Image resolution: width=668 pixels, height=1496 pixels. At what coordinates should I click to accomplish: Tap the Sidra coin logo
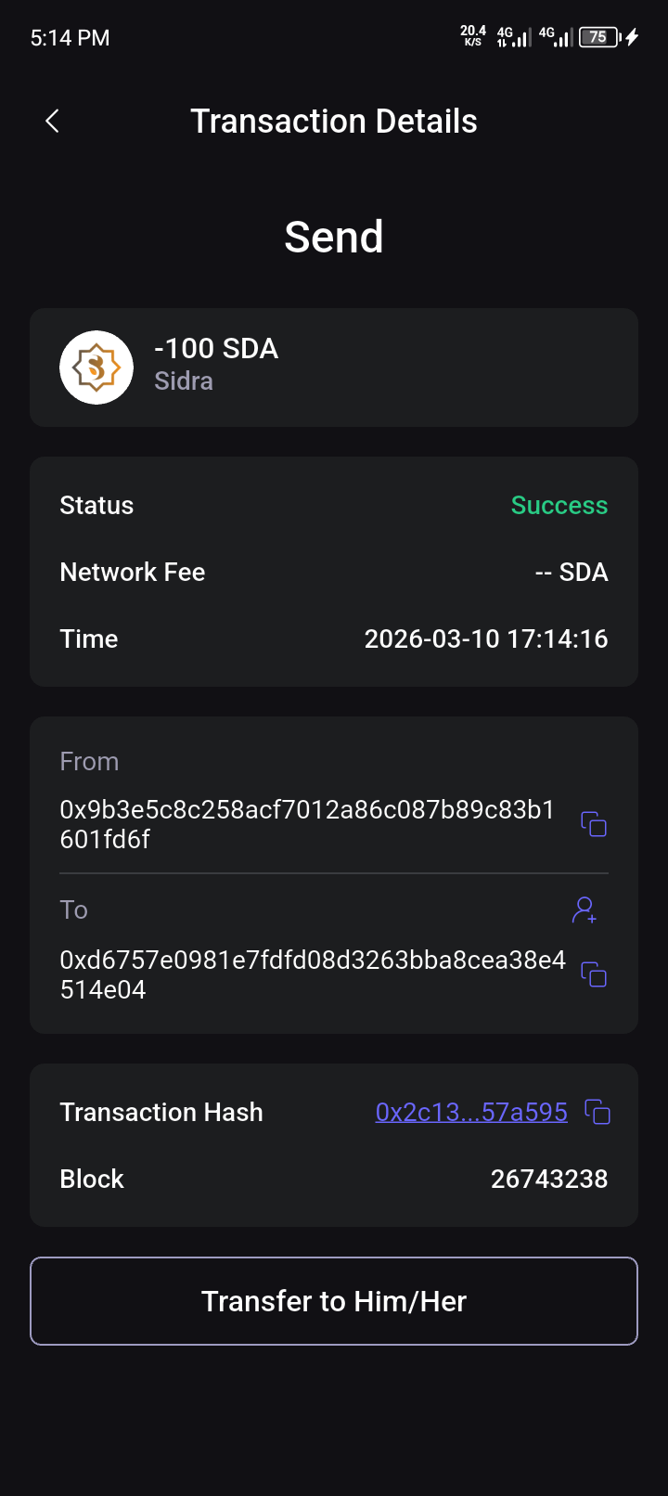[x=96, y=368]
